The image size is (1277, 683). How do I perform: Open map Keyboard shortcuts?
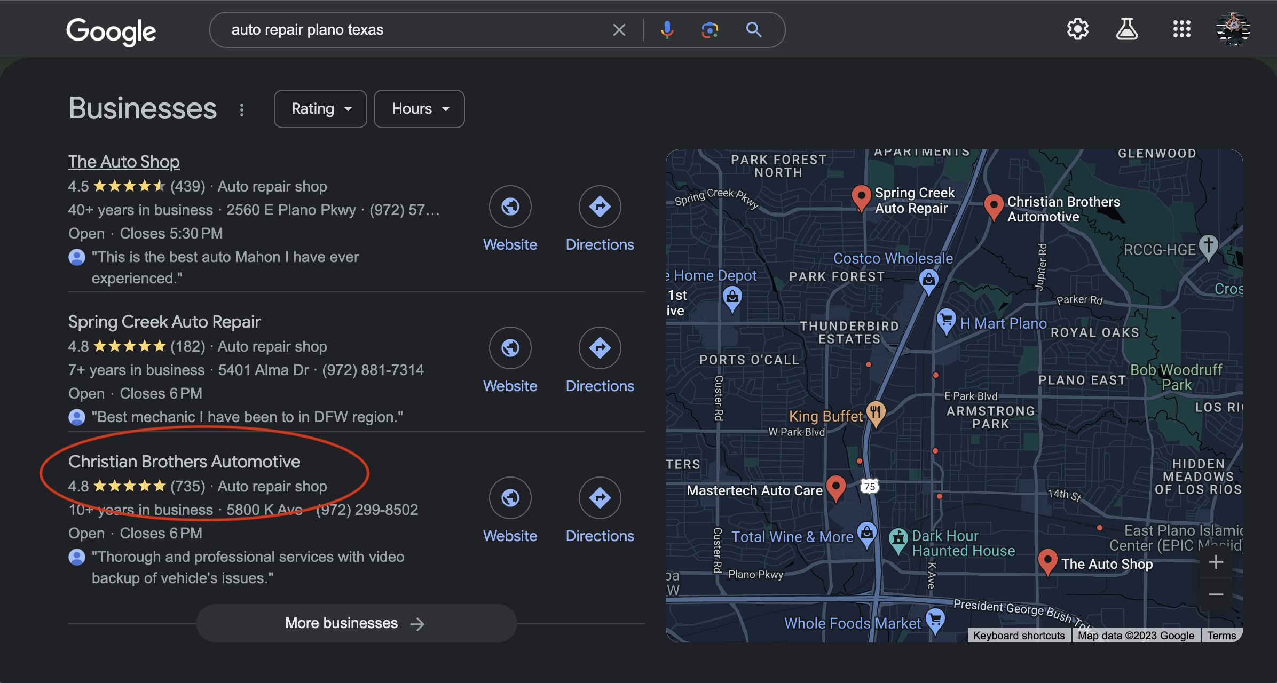[x=1019, y=636]
